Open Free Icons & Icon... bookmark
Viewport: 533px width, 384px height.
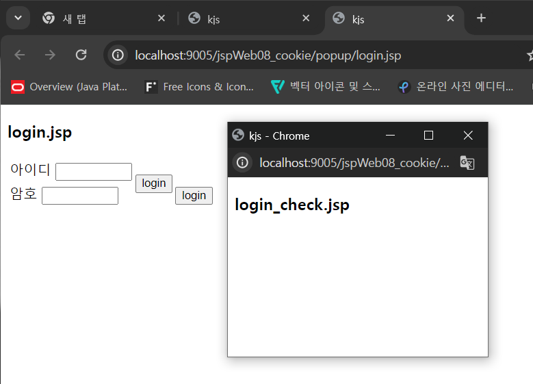(199, 87)
